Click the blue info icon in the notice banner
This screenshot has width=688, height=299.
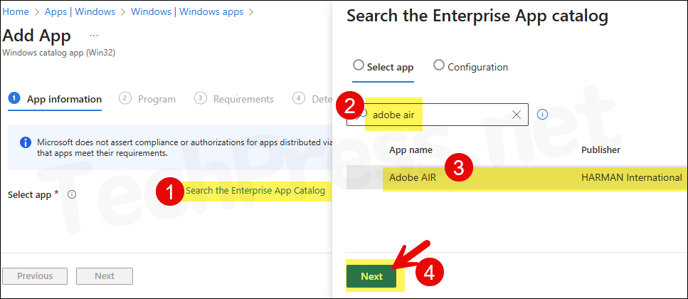point(26,142)
